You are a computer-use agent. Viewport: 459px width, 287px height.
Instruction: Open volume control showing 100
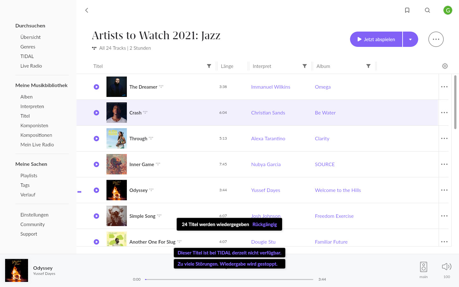coord(447,267)
